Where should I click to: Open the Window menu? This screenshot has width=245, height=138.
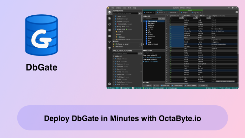[118, 8]
